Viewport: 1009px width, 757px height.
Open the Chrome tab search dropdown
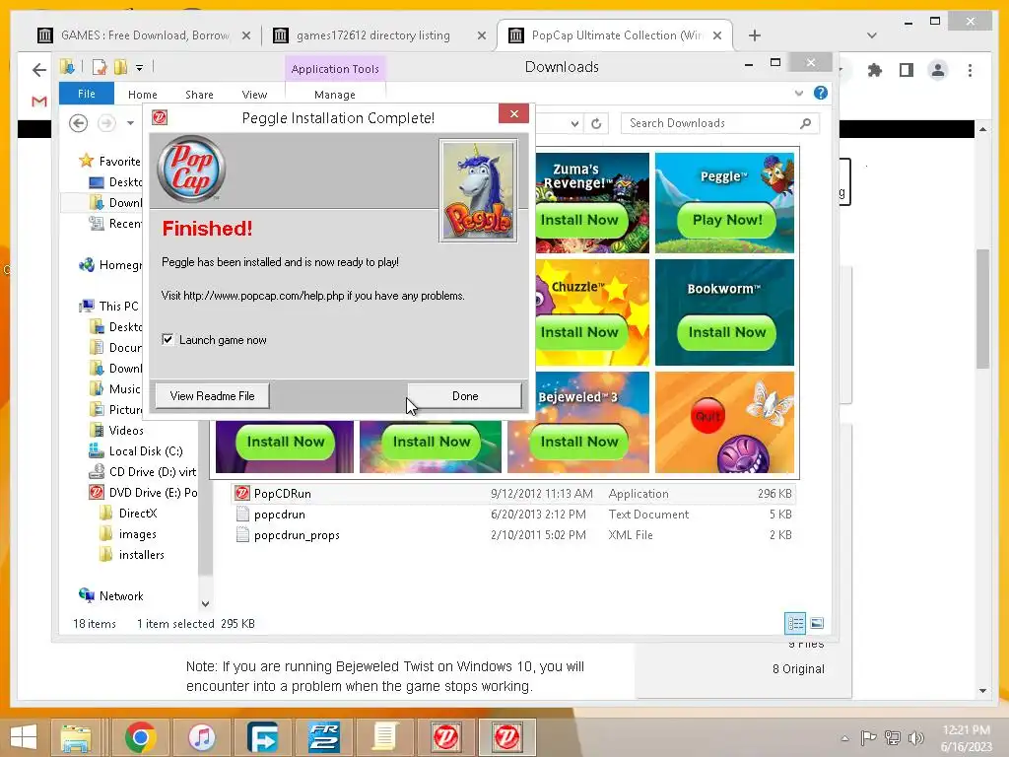871,35
